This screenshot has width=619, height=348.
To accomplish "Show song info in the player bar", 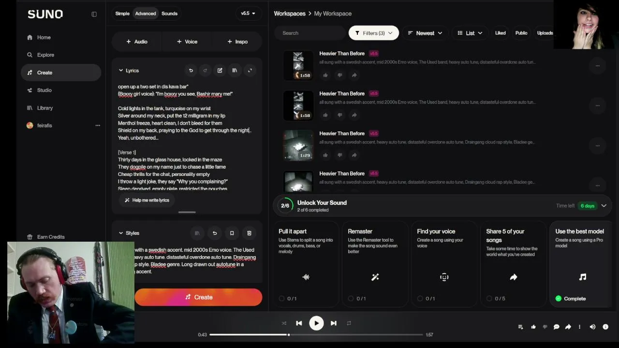I will coord(605,327).
